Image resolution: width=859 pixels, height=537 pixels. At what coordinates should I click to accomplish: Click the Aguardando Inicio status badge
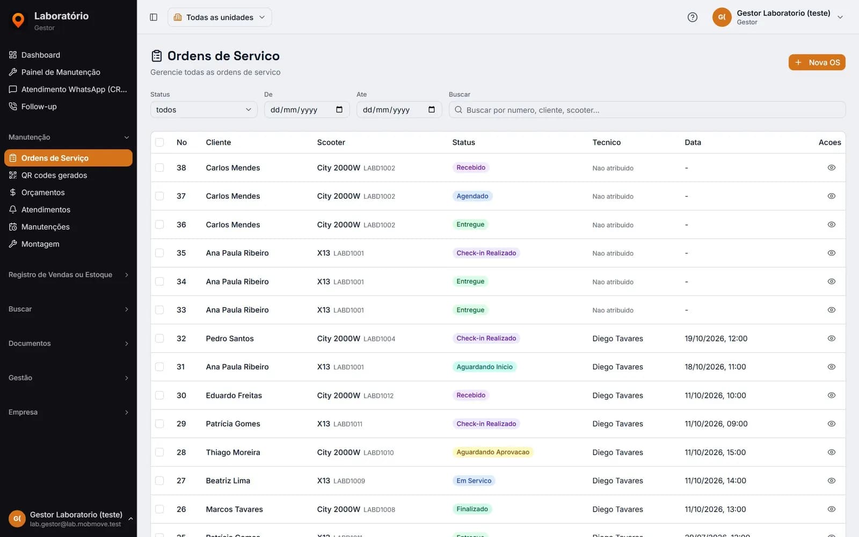click(484, 367)
